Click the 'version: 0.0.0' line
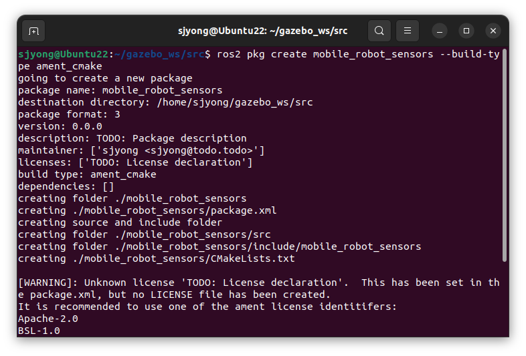526x356 pixels. point(60,127)
